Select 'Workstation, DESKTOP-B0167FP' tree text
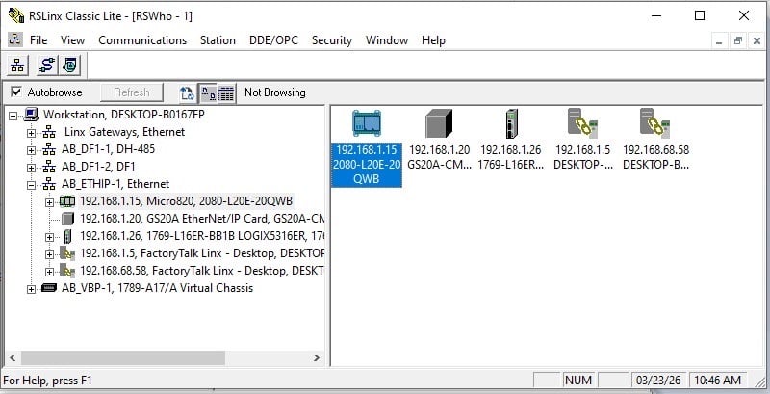Image resolution: width=770 pixels, height=394 pixels. coord(124,115)
